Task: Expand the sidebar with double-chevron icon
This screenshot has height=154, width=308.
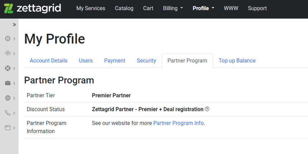Action: [x=14, y=25]
